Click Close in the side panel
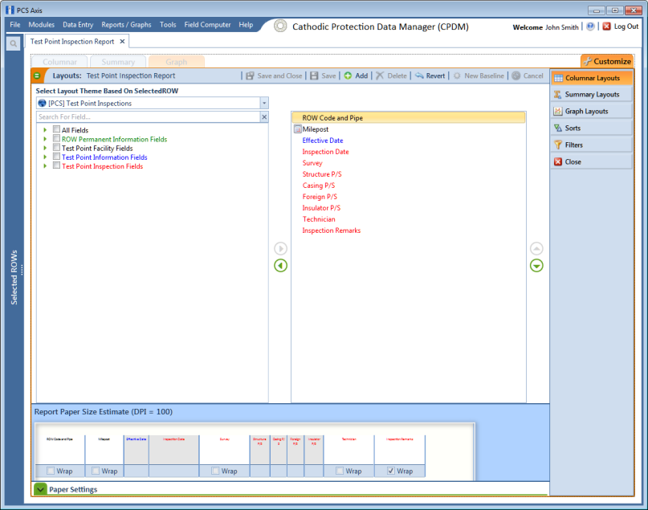648x510 pixels. (591, 161)
